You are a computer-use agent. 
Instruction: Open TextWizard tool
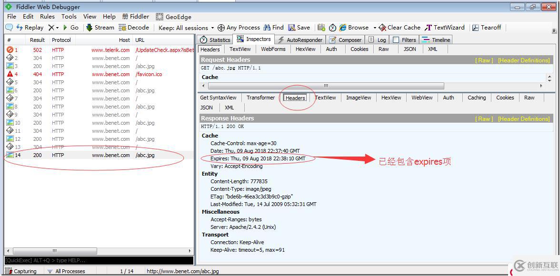[x=445, y=28]
